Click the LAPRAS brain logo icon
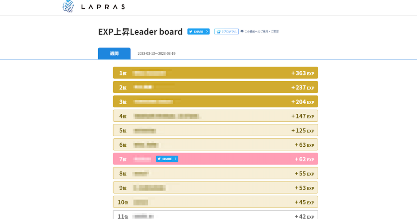This screenshot has width=417, height=219. (67, 6)
